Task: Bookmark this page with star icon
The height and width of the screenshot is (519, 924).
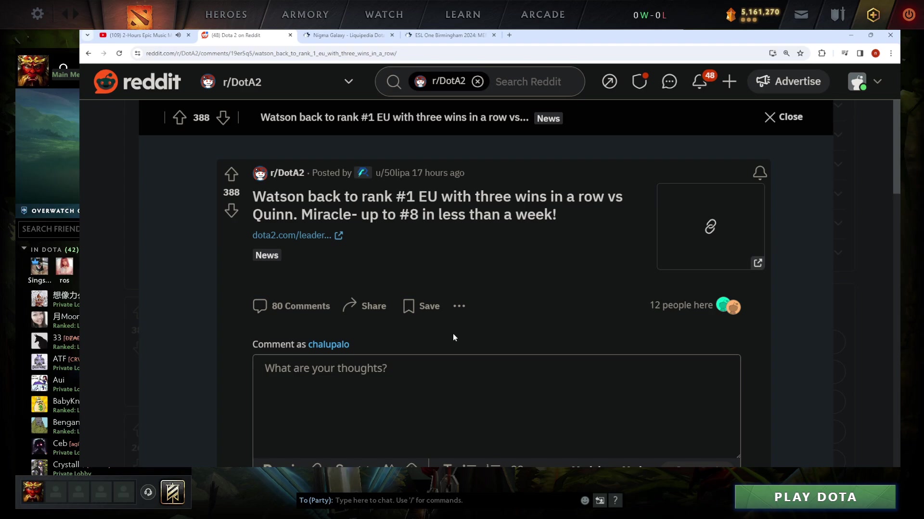Action: 800,53
